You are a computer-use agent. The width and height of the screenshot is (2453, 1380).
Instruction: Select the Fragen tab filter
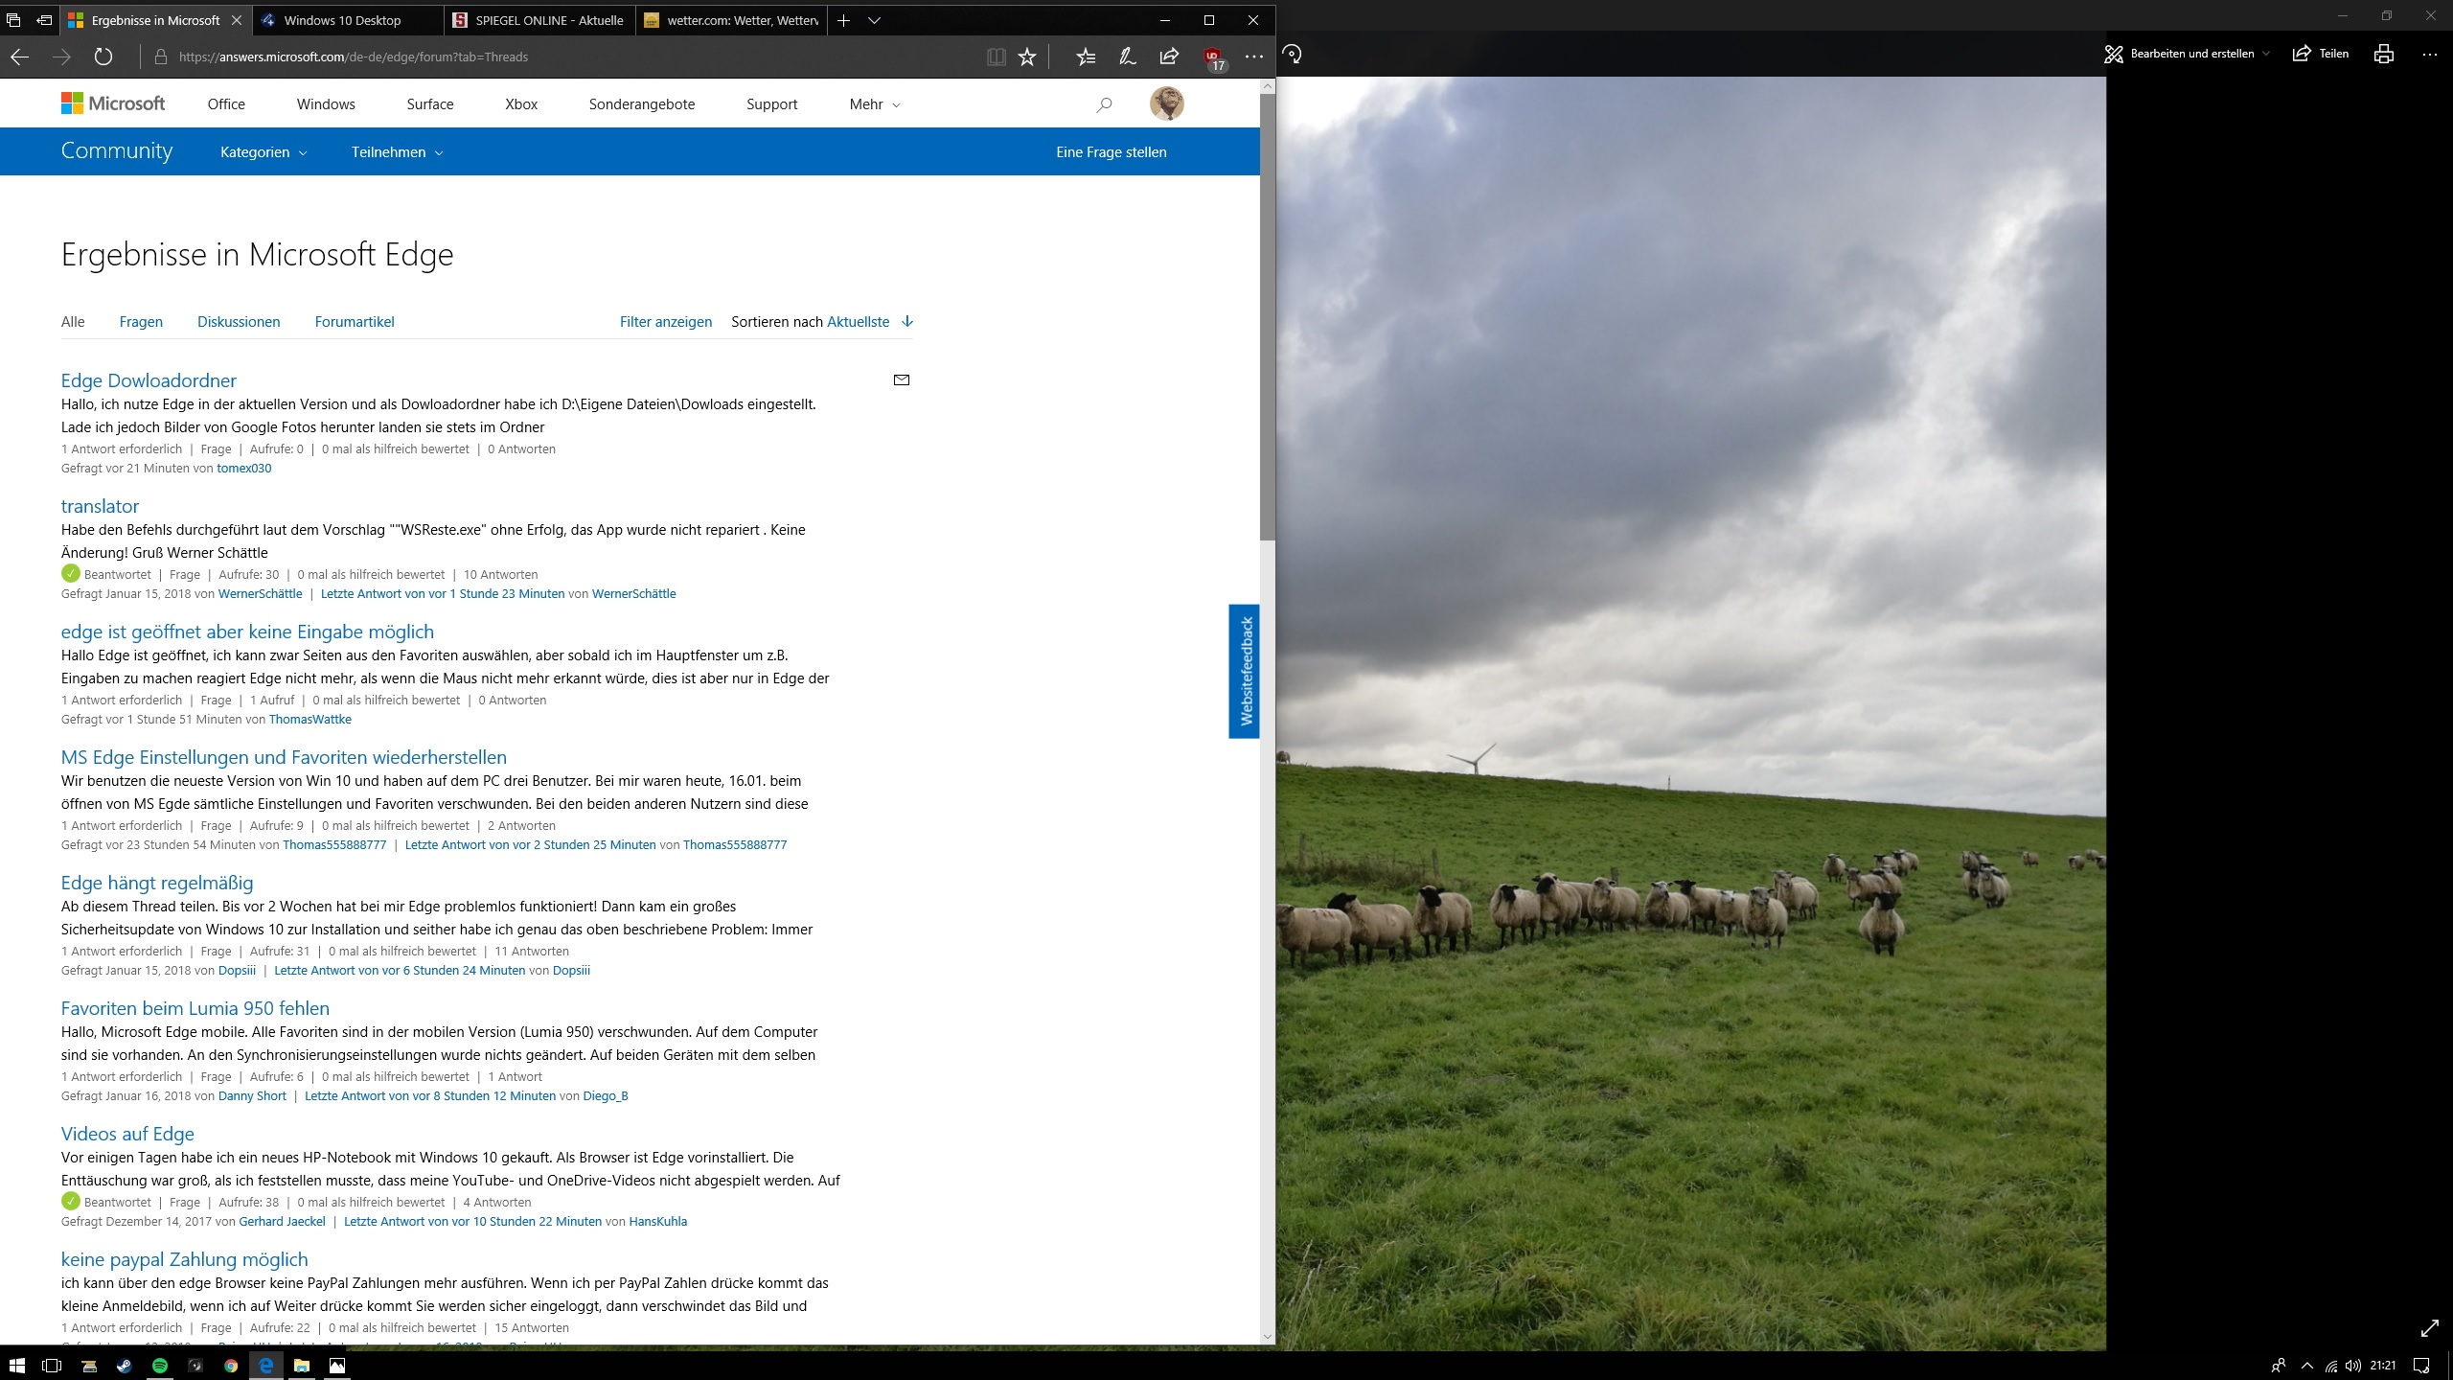coord(138,320)
